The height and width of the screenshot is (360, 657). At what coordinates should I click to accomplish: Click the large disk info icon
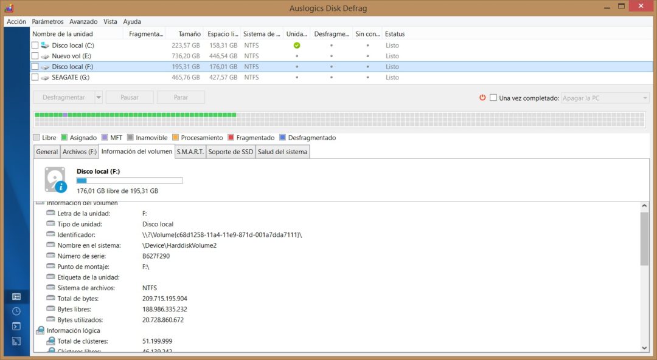[x=55, y=180]
